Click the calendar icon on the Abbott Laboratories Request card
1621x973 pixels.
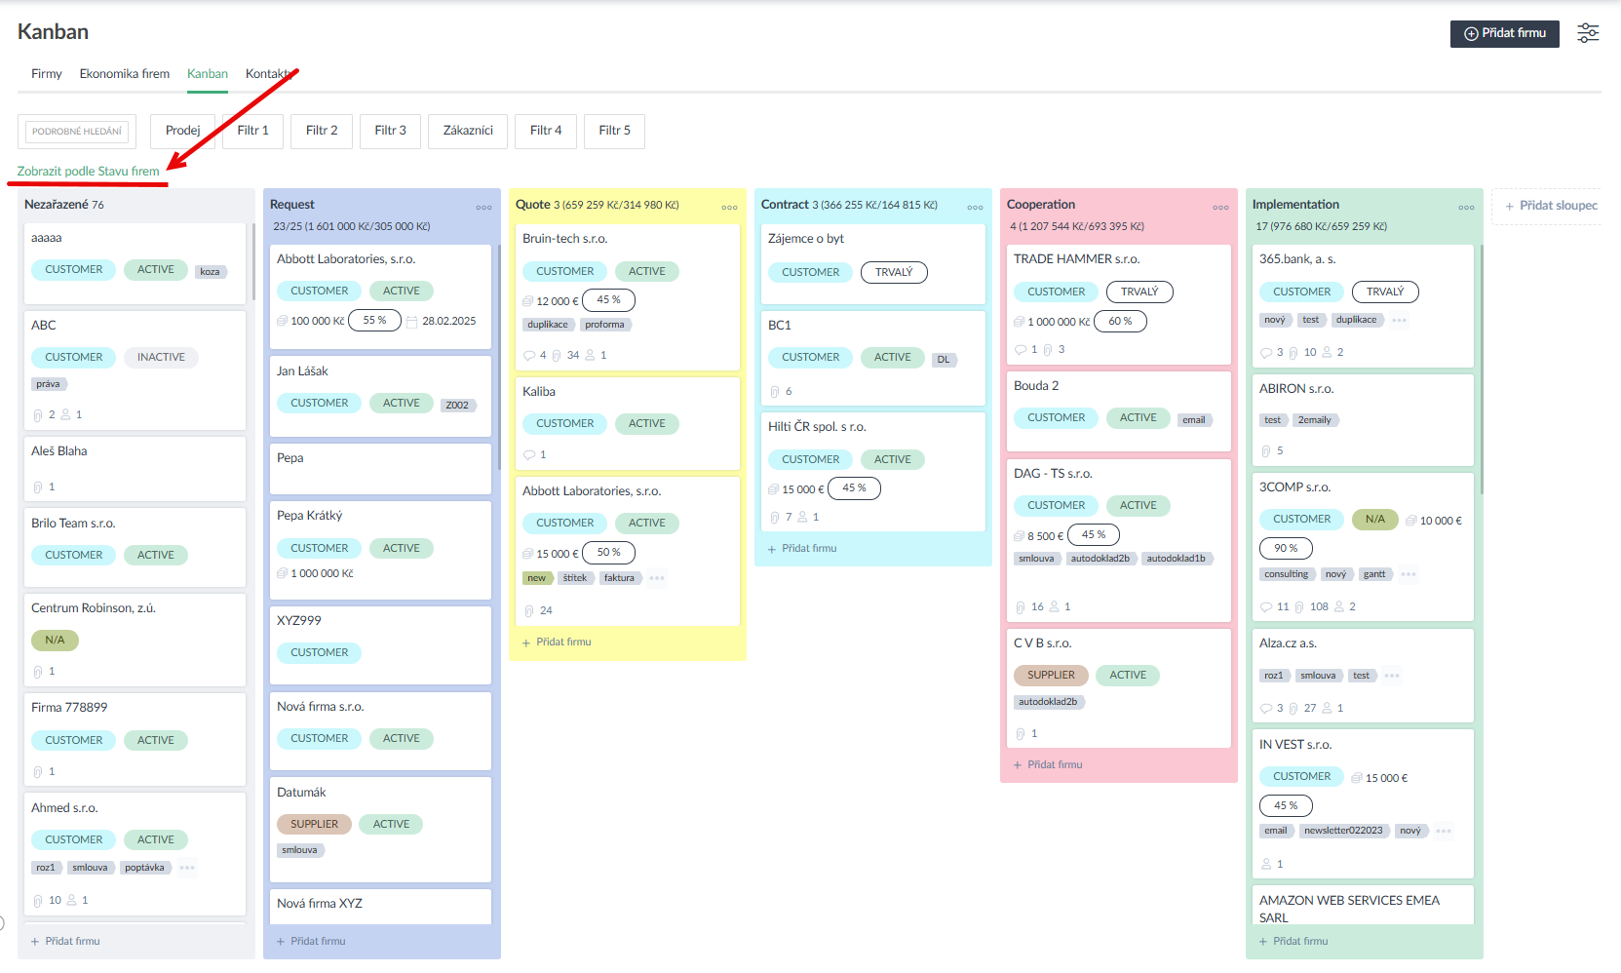pyautogui.click(x=411, y=322)
